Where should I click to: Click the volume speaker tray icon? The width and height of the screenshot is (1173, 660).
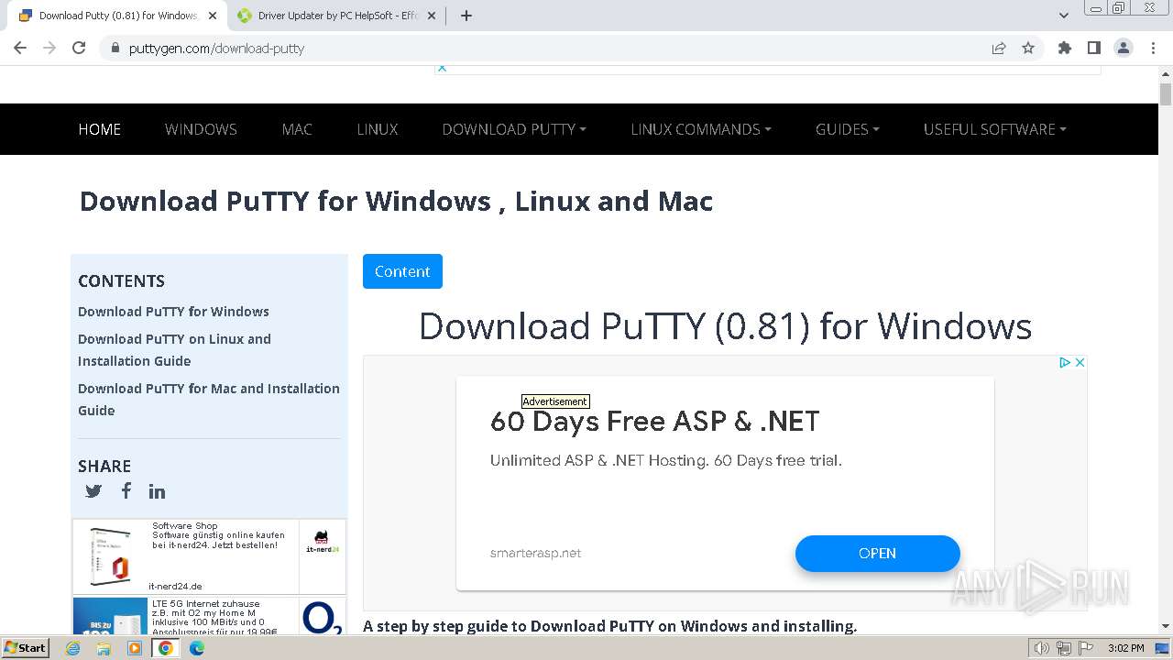(x=1041, y=648)
